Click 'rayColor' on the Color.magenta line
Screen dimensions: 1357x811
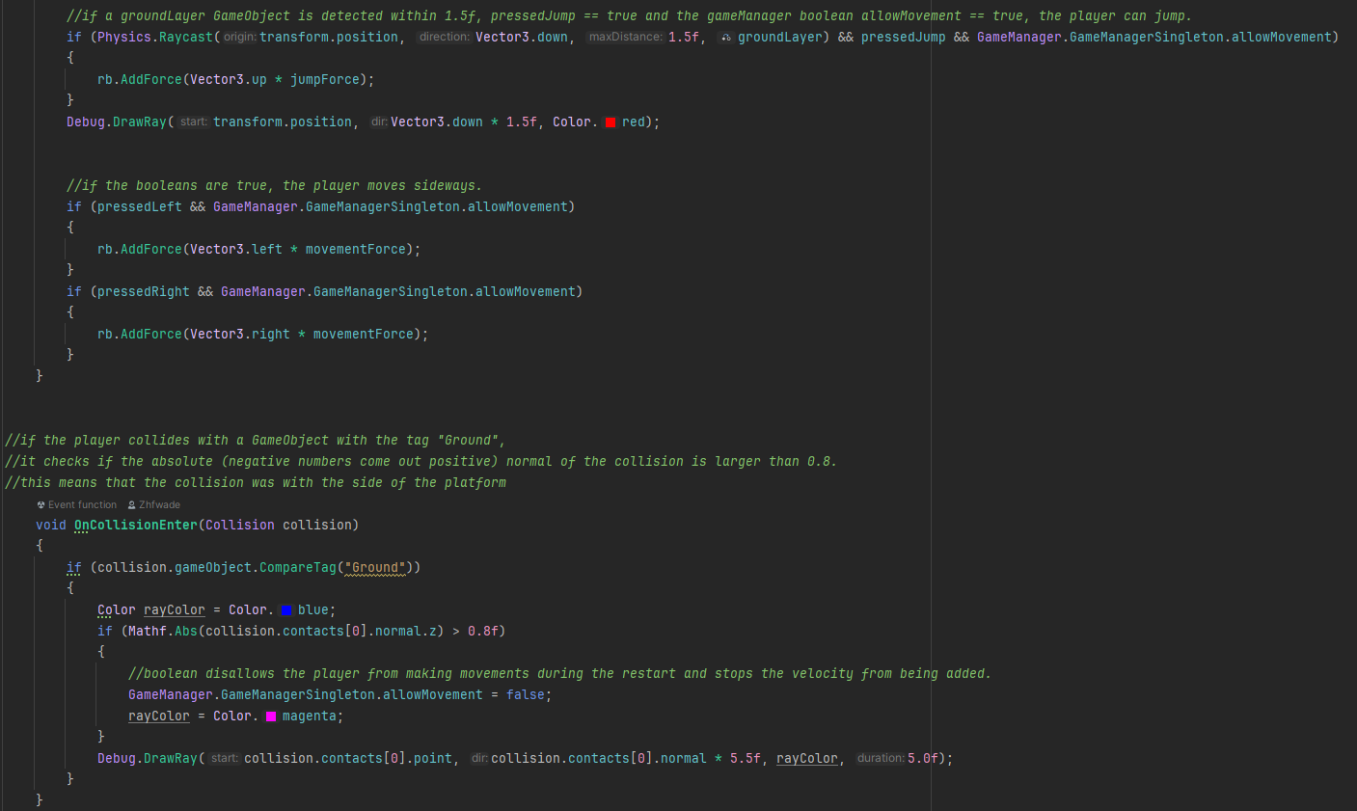pyautogui.click(x=159, y=716)
